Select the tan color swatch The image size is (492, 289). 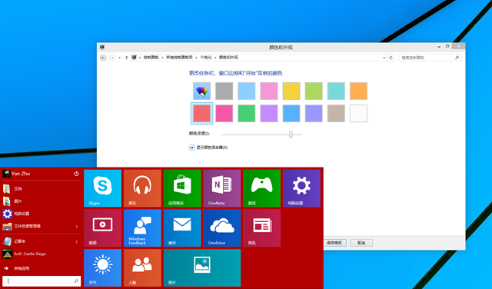(x=336, y=113)
